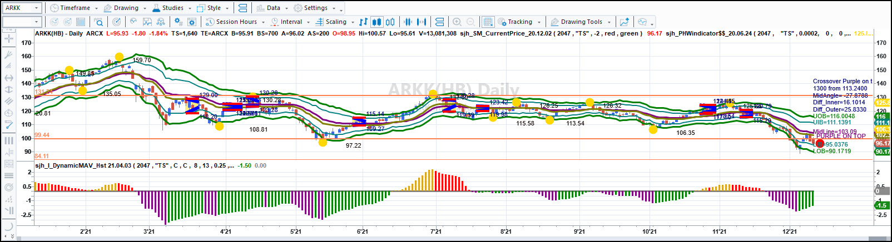The height and width of the screenshot is (242, 892).
Task: Click the stacked panes icon after bar spacing
Action: (439, 22)
